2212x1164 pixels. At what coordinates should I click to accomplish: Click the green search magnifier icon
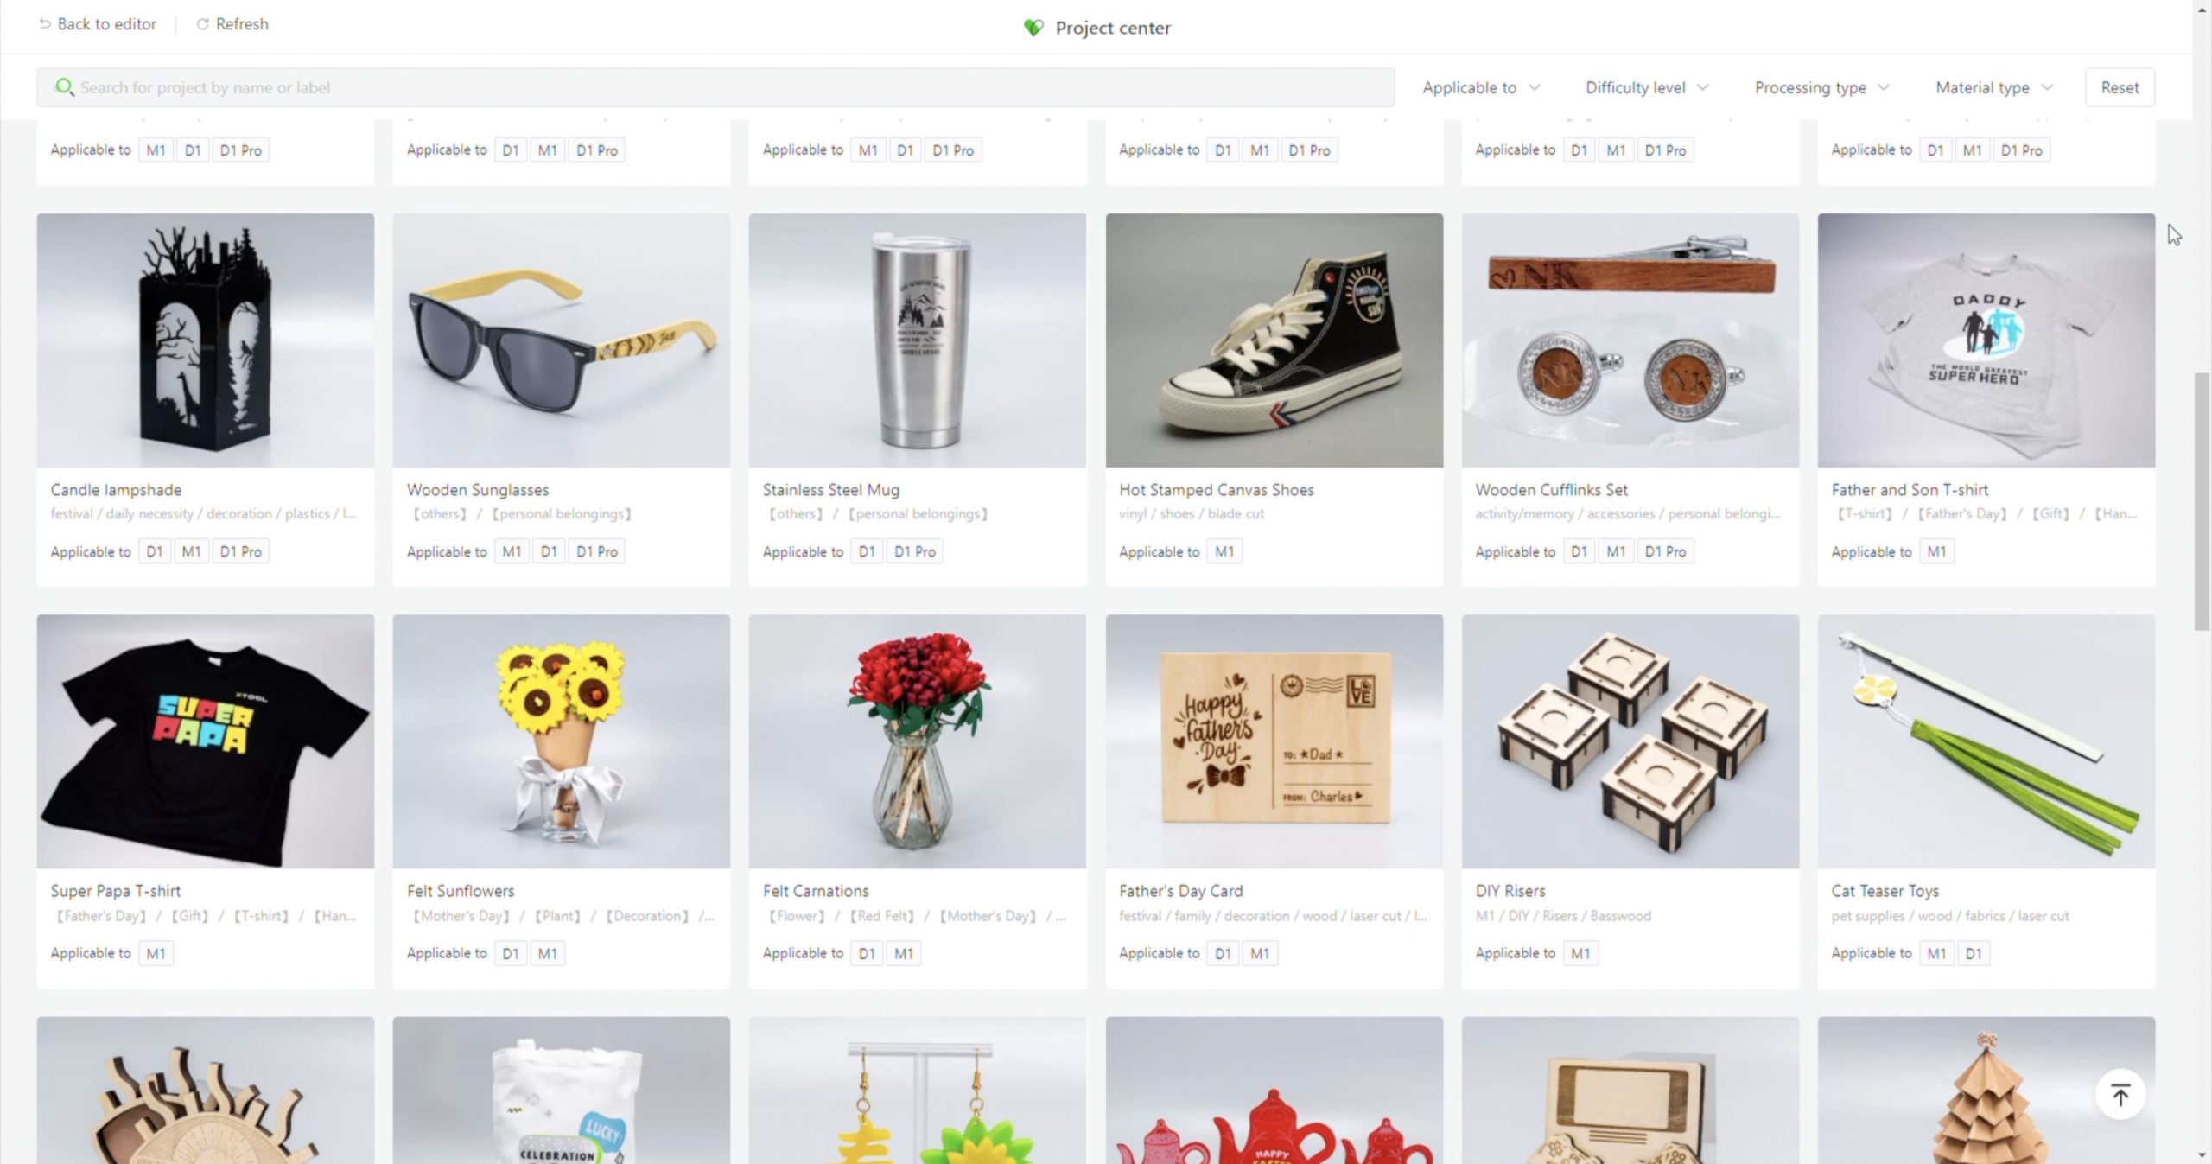click(x=64, y=87)
